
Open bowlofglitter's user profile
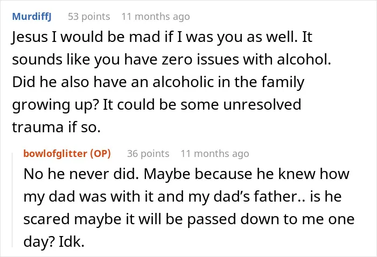point(55,154)
